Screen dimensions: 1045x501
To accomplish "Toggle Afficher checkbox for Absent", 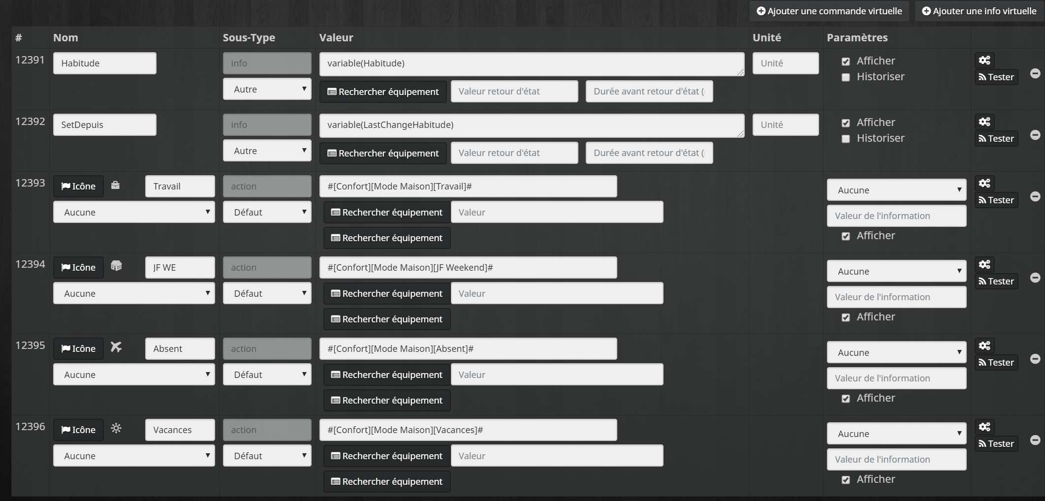I will [846, 399].
